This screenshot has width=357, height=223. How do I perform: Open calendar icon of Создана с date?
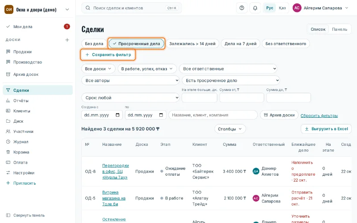point(117,115)
